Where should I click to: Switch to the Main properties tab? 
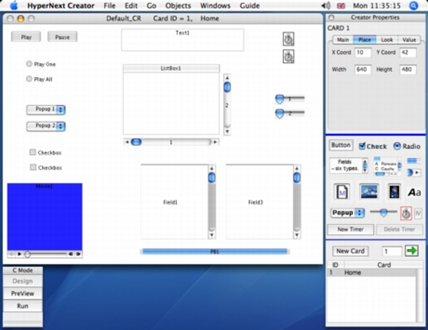pos(342,40)
